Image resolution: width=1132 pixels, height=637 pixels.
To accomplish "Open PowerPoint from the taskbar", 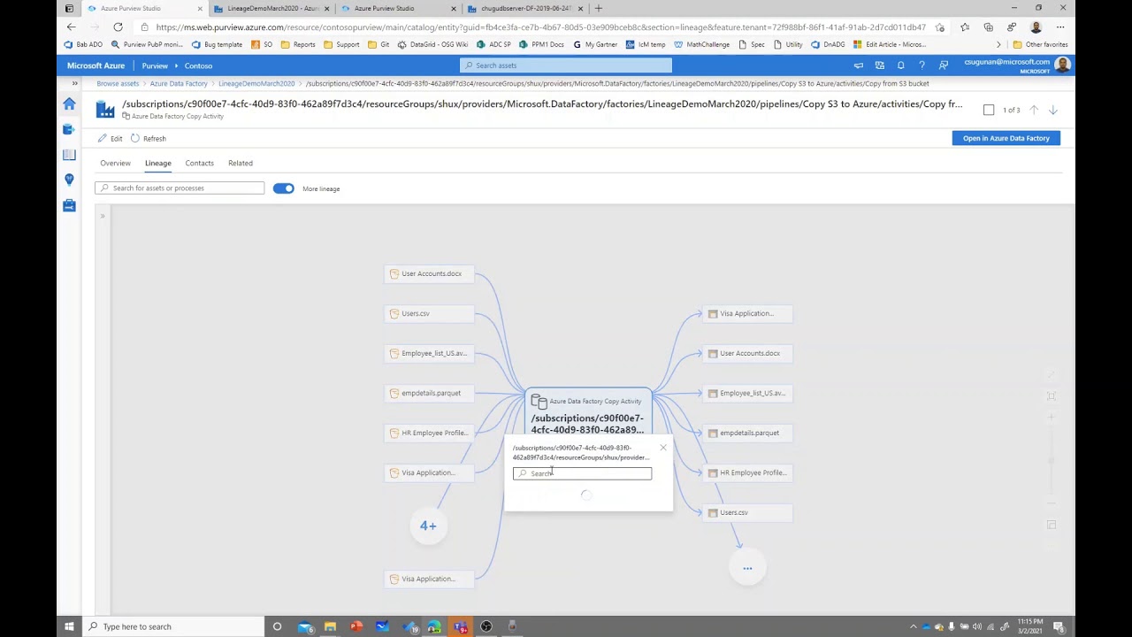I will (356, 626).
